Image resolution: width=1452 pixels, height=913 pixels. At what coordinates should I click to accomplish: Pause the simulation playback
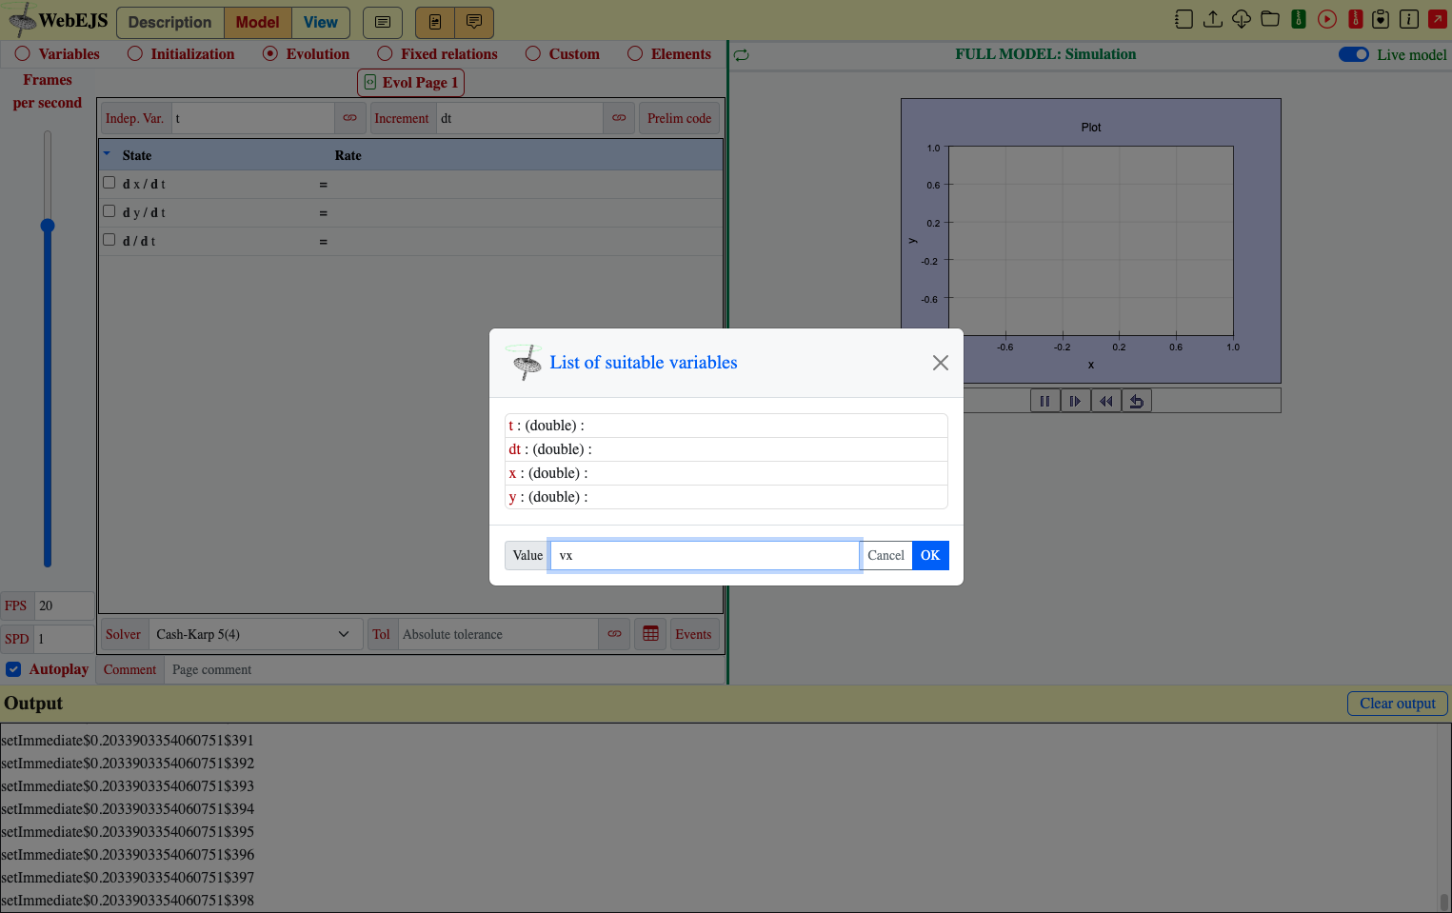tap(1045, 401)
